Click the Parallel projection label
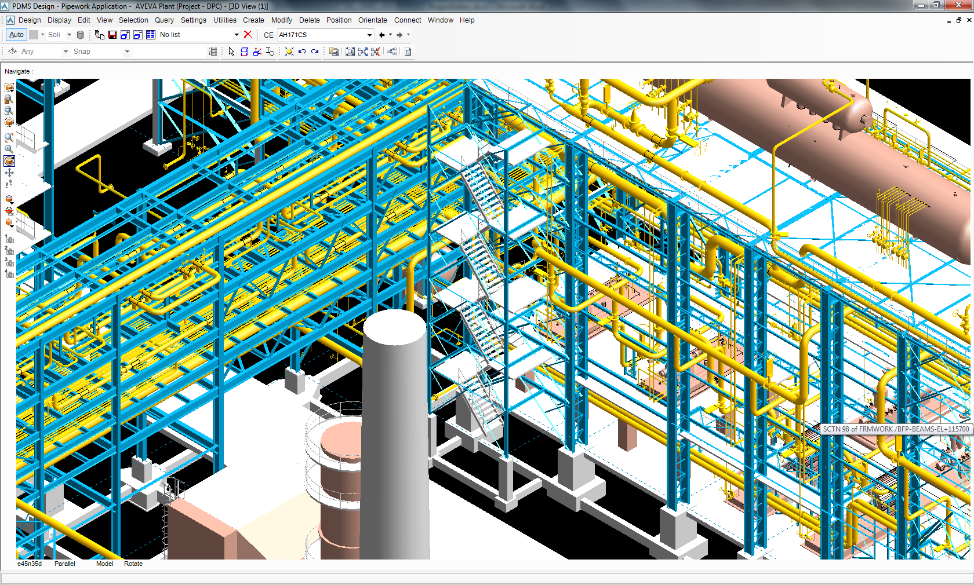Screen dimensions: 974x585 pos(65,564)
